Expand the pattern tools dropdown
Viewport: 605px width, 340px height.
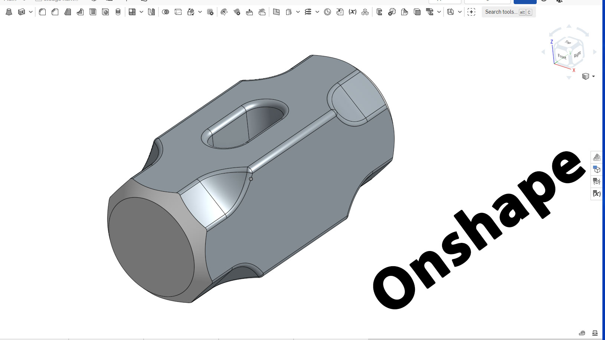click(141, 12)
